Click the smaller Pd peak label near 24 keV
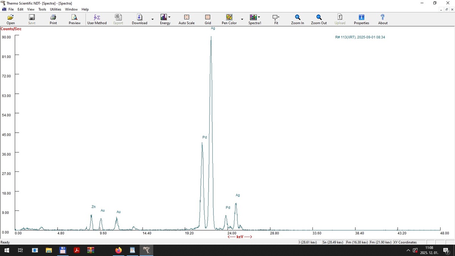Screen dimensions: 455x256 pyautogui.click(x=228, y=207)
